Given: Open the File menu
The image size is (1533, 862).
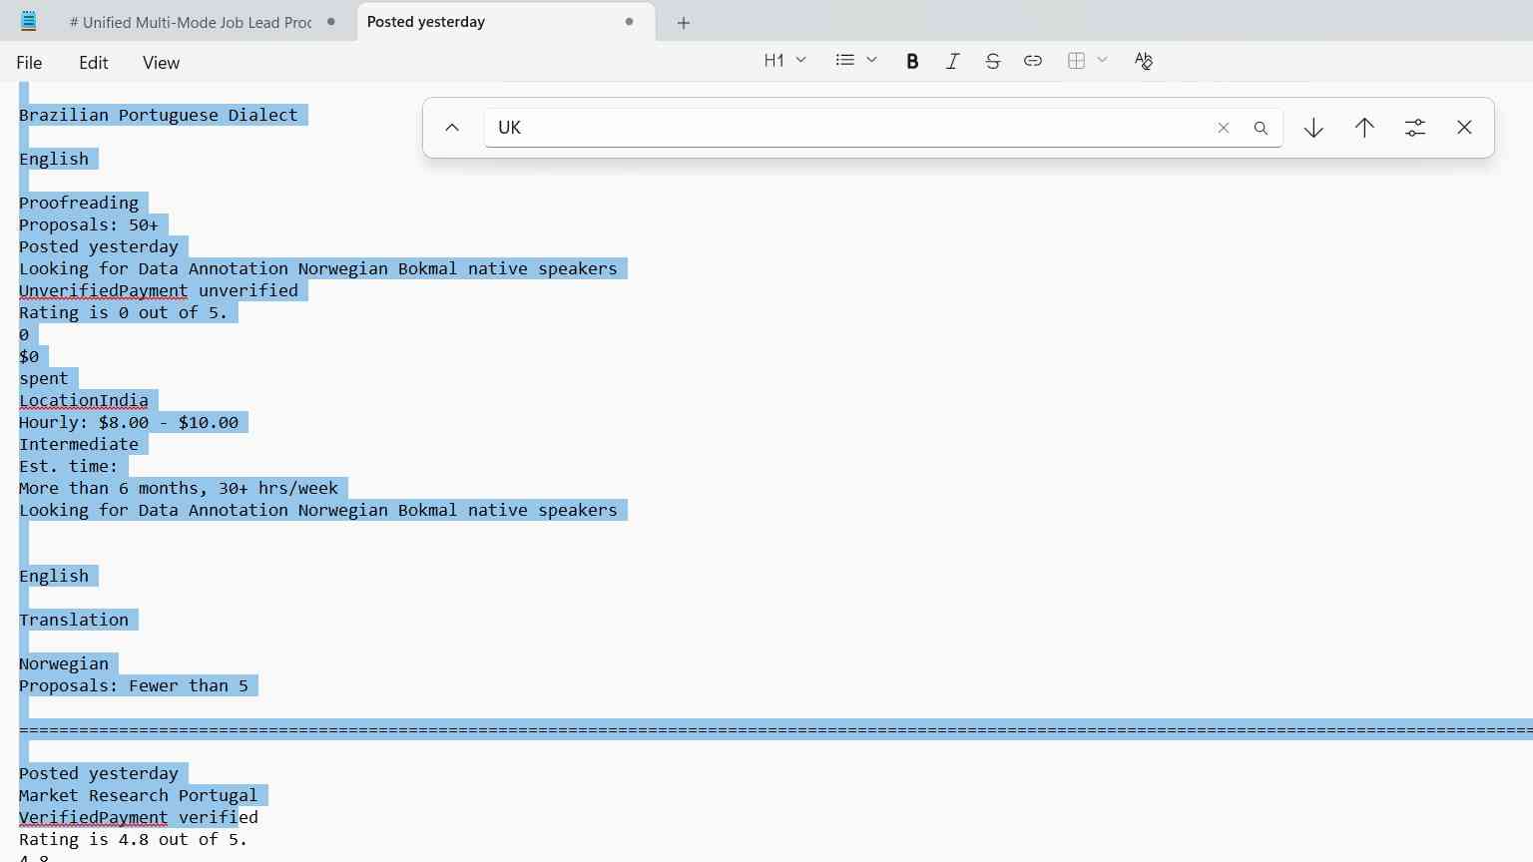Looking at the screenshot, I should [x=30, y=63].
